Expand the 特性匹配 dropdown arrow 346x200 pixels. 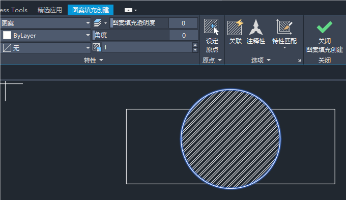click(284, 48)
